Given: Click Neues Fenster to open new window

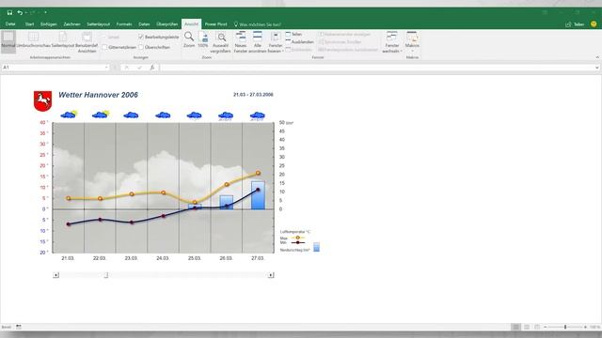Looking at the screenshot, I should 241,42.
